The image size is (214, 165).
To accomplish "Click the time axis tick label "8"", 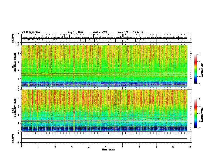I will [156, 147].
